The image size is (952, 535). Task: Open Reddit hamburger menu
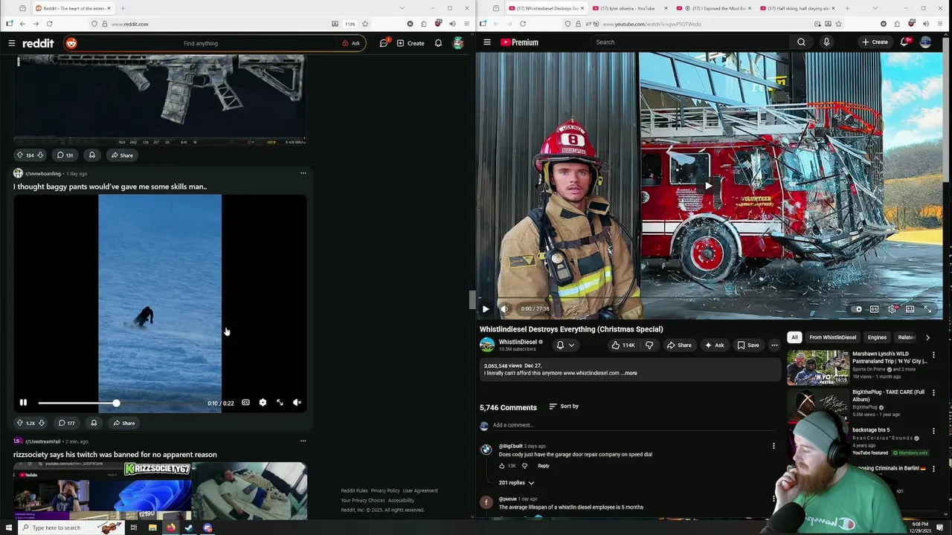tap(11, 43)
